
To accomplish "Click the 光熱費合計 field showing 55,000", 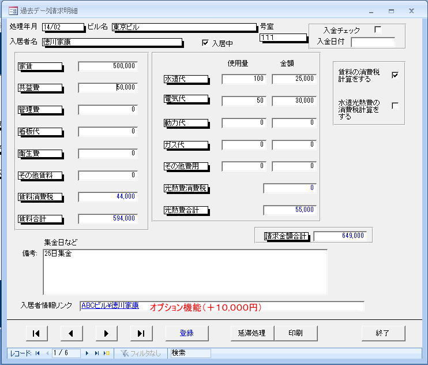I will 290,210.
